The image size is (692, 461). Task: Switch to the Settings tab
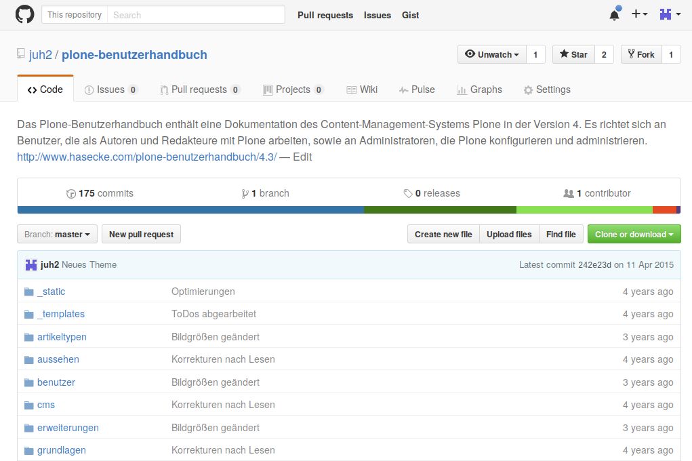click(x=546, y=89)
